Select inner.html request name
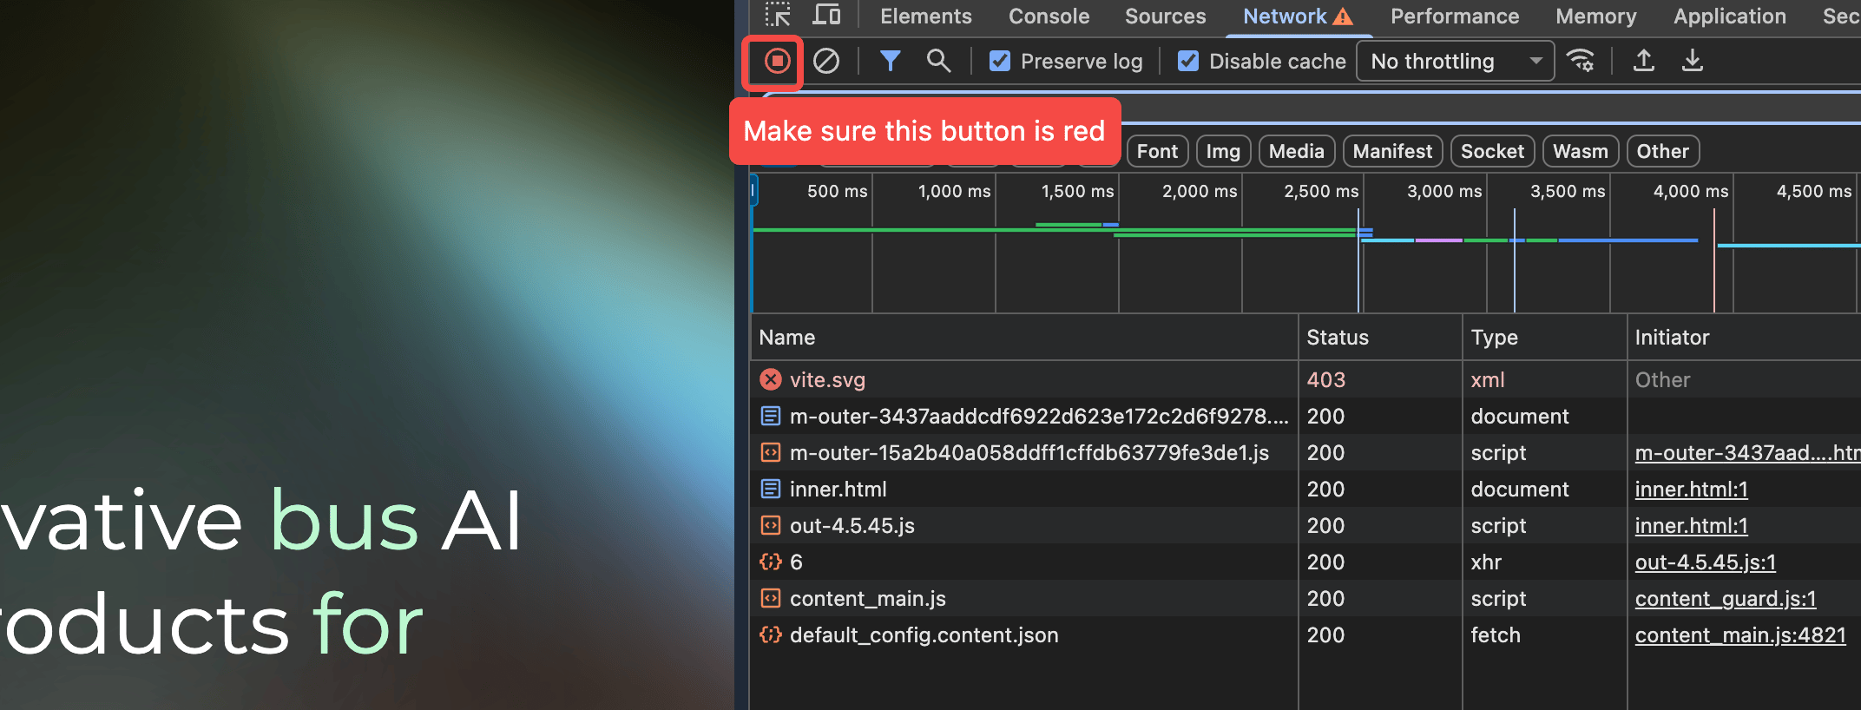 point(838,489)
